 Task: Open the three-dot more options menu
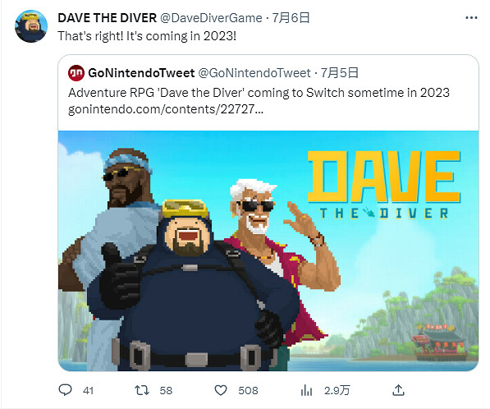(x=471, y=18)
